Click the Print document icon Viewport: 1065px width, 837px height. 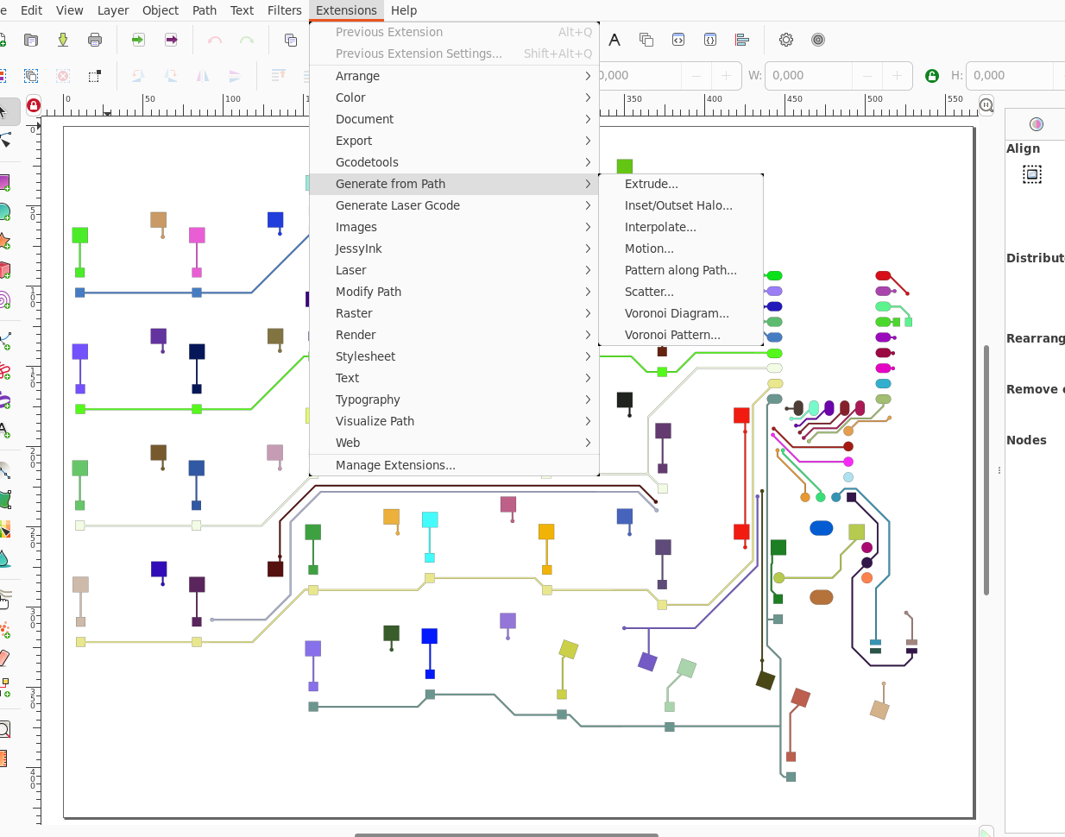(x=95, y=40)
